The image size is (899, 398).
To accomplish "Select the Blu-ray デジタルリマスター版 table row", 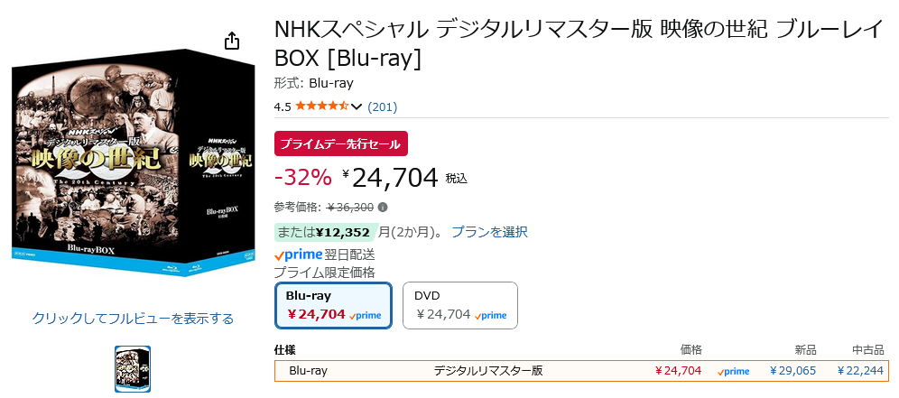I will [x=582, y=370].
